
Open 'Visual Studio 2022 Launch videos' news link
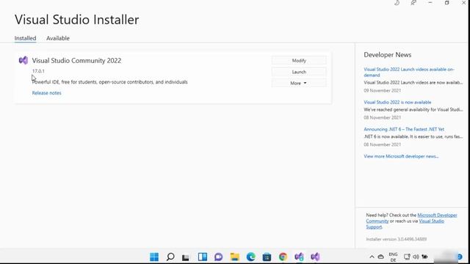[x=409, y=72]
